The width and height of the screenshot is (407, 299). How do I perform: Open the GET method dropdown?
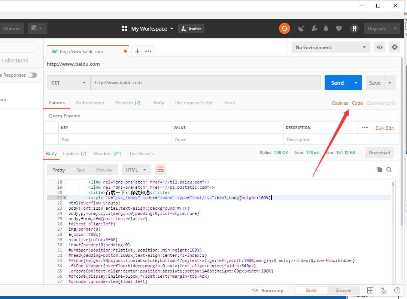point(69,83)
